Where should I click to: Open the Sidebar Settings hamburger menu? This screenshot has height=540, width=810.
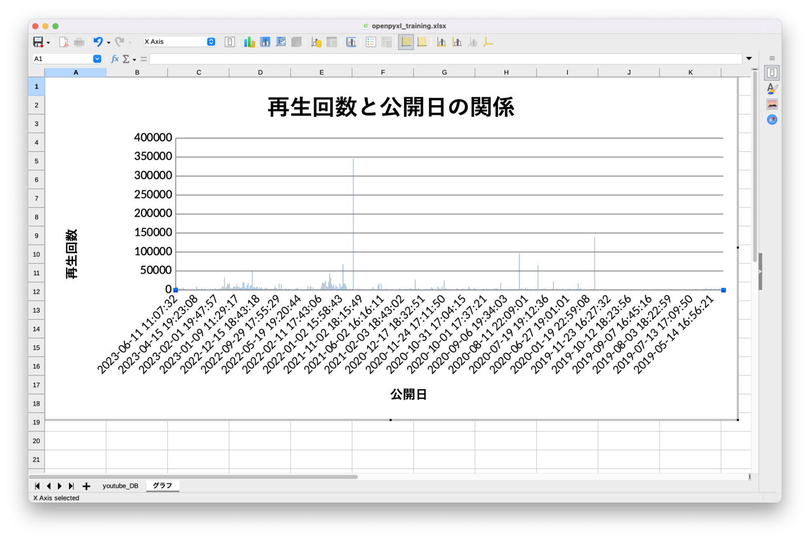(771, 58)
